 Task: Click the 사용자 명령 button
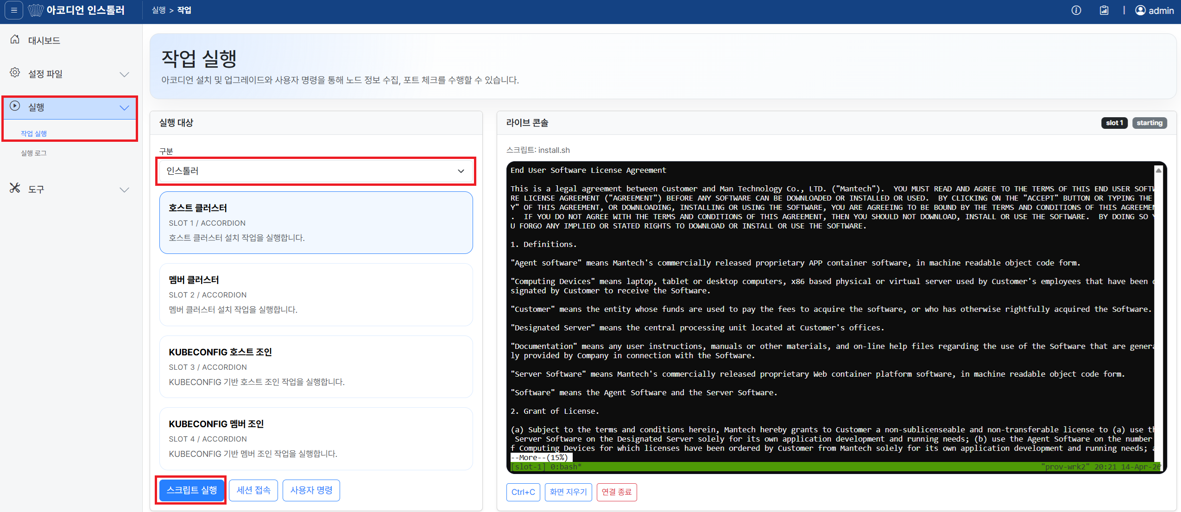click(311, 490)
